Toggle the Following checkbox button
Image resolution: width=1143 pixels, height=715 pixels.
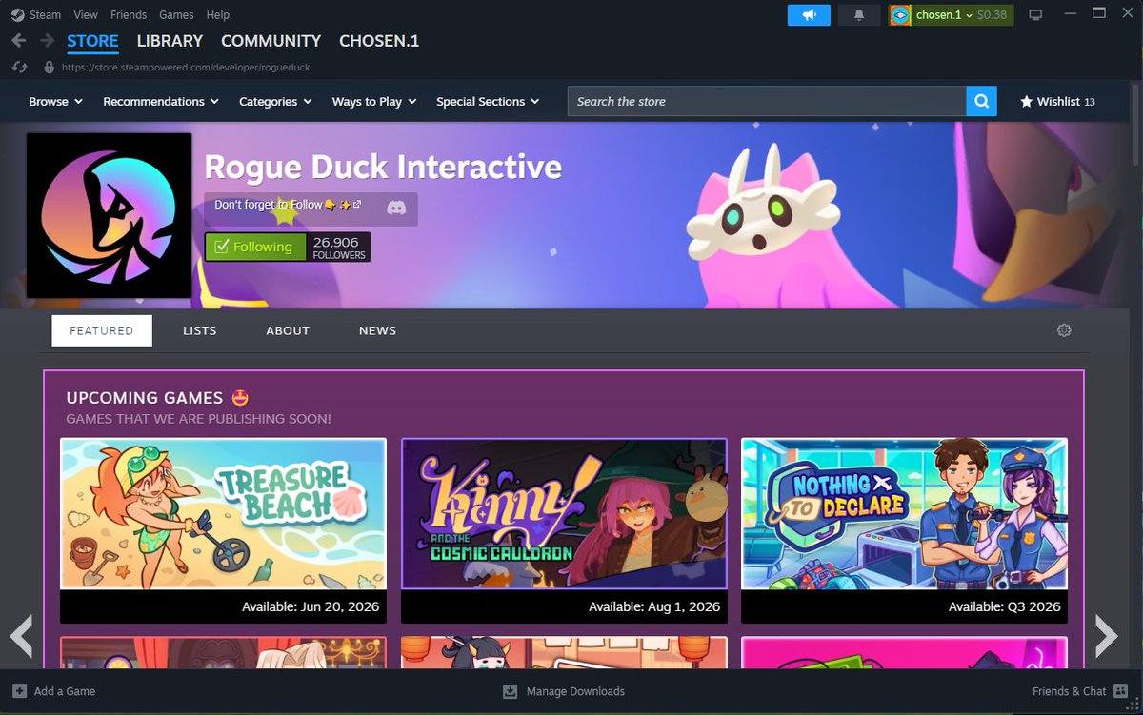(255, 247)
